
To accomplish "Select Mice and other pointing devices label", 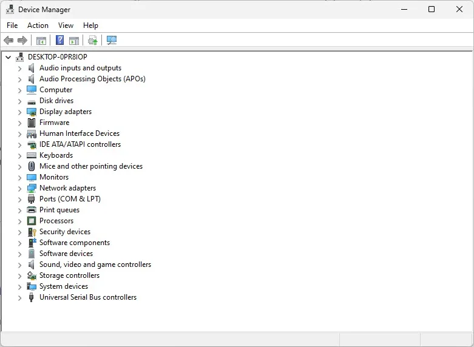I will pos(91,166).
